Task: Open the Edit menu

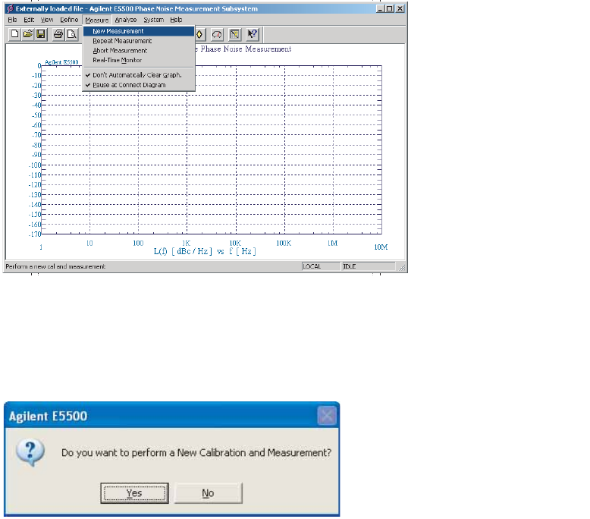Action: click(29, 20)
